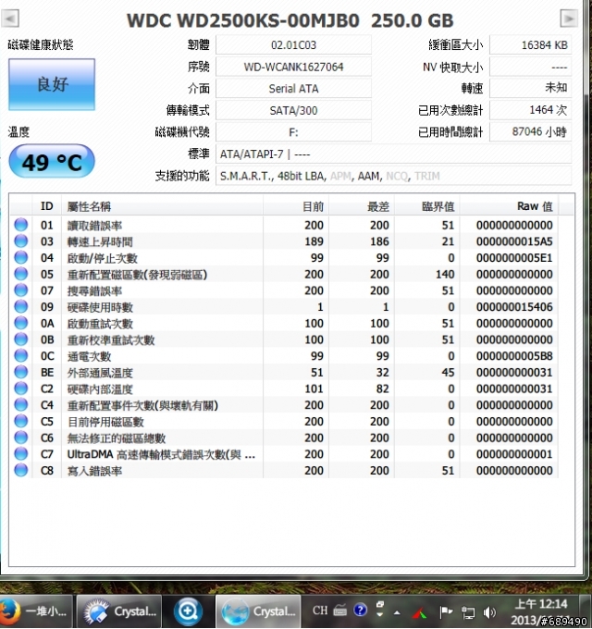The height and width of the screenshot is (629, 592).
Task: Open the volume speaker tray icon
Action: tap(489, 612)
